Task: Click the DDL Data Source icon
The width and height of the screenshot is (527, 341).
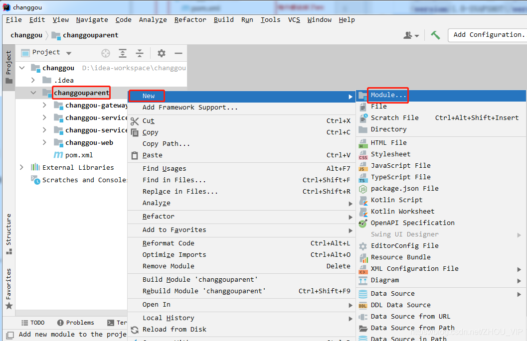Action: pyautogui.click(x=363, y=306)
